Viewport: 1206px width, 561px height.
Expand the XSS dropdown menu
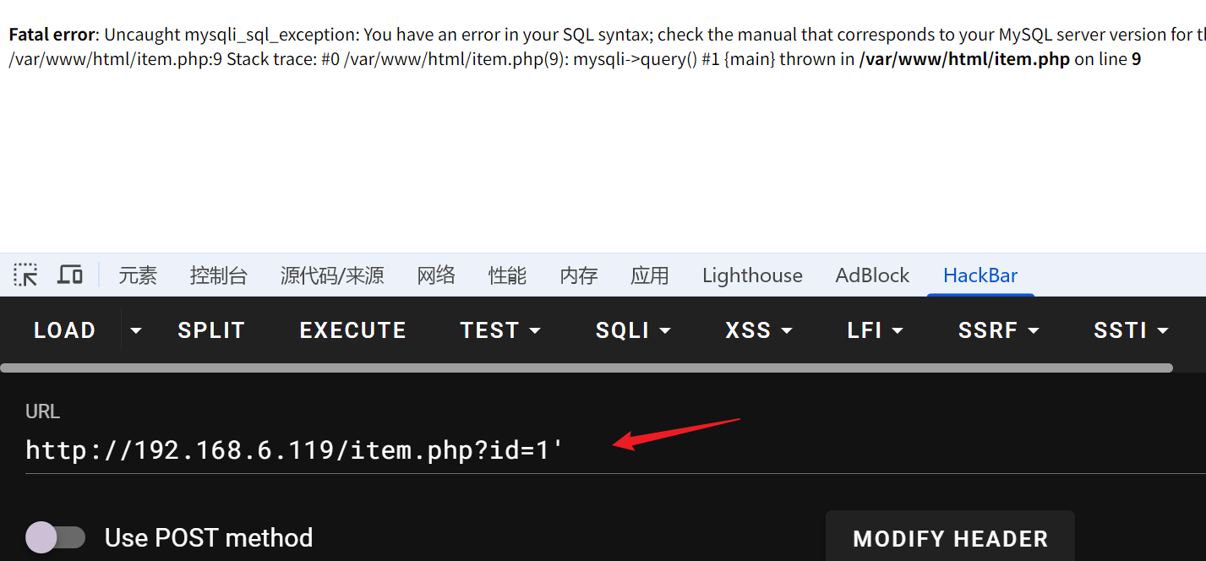coord(759,330)
